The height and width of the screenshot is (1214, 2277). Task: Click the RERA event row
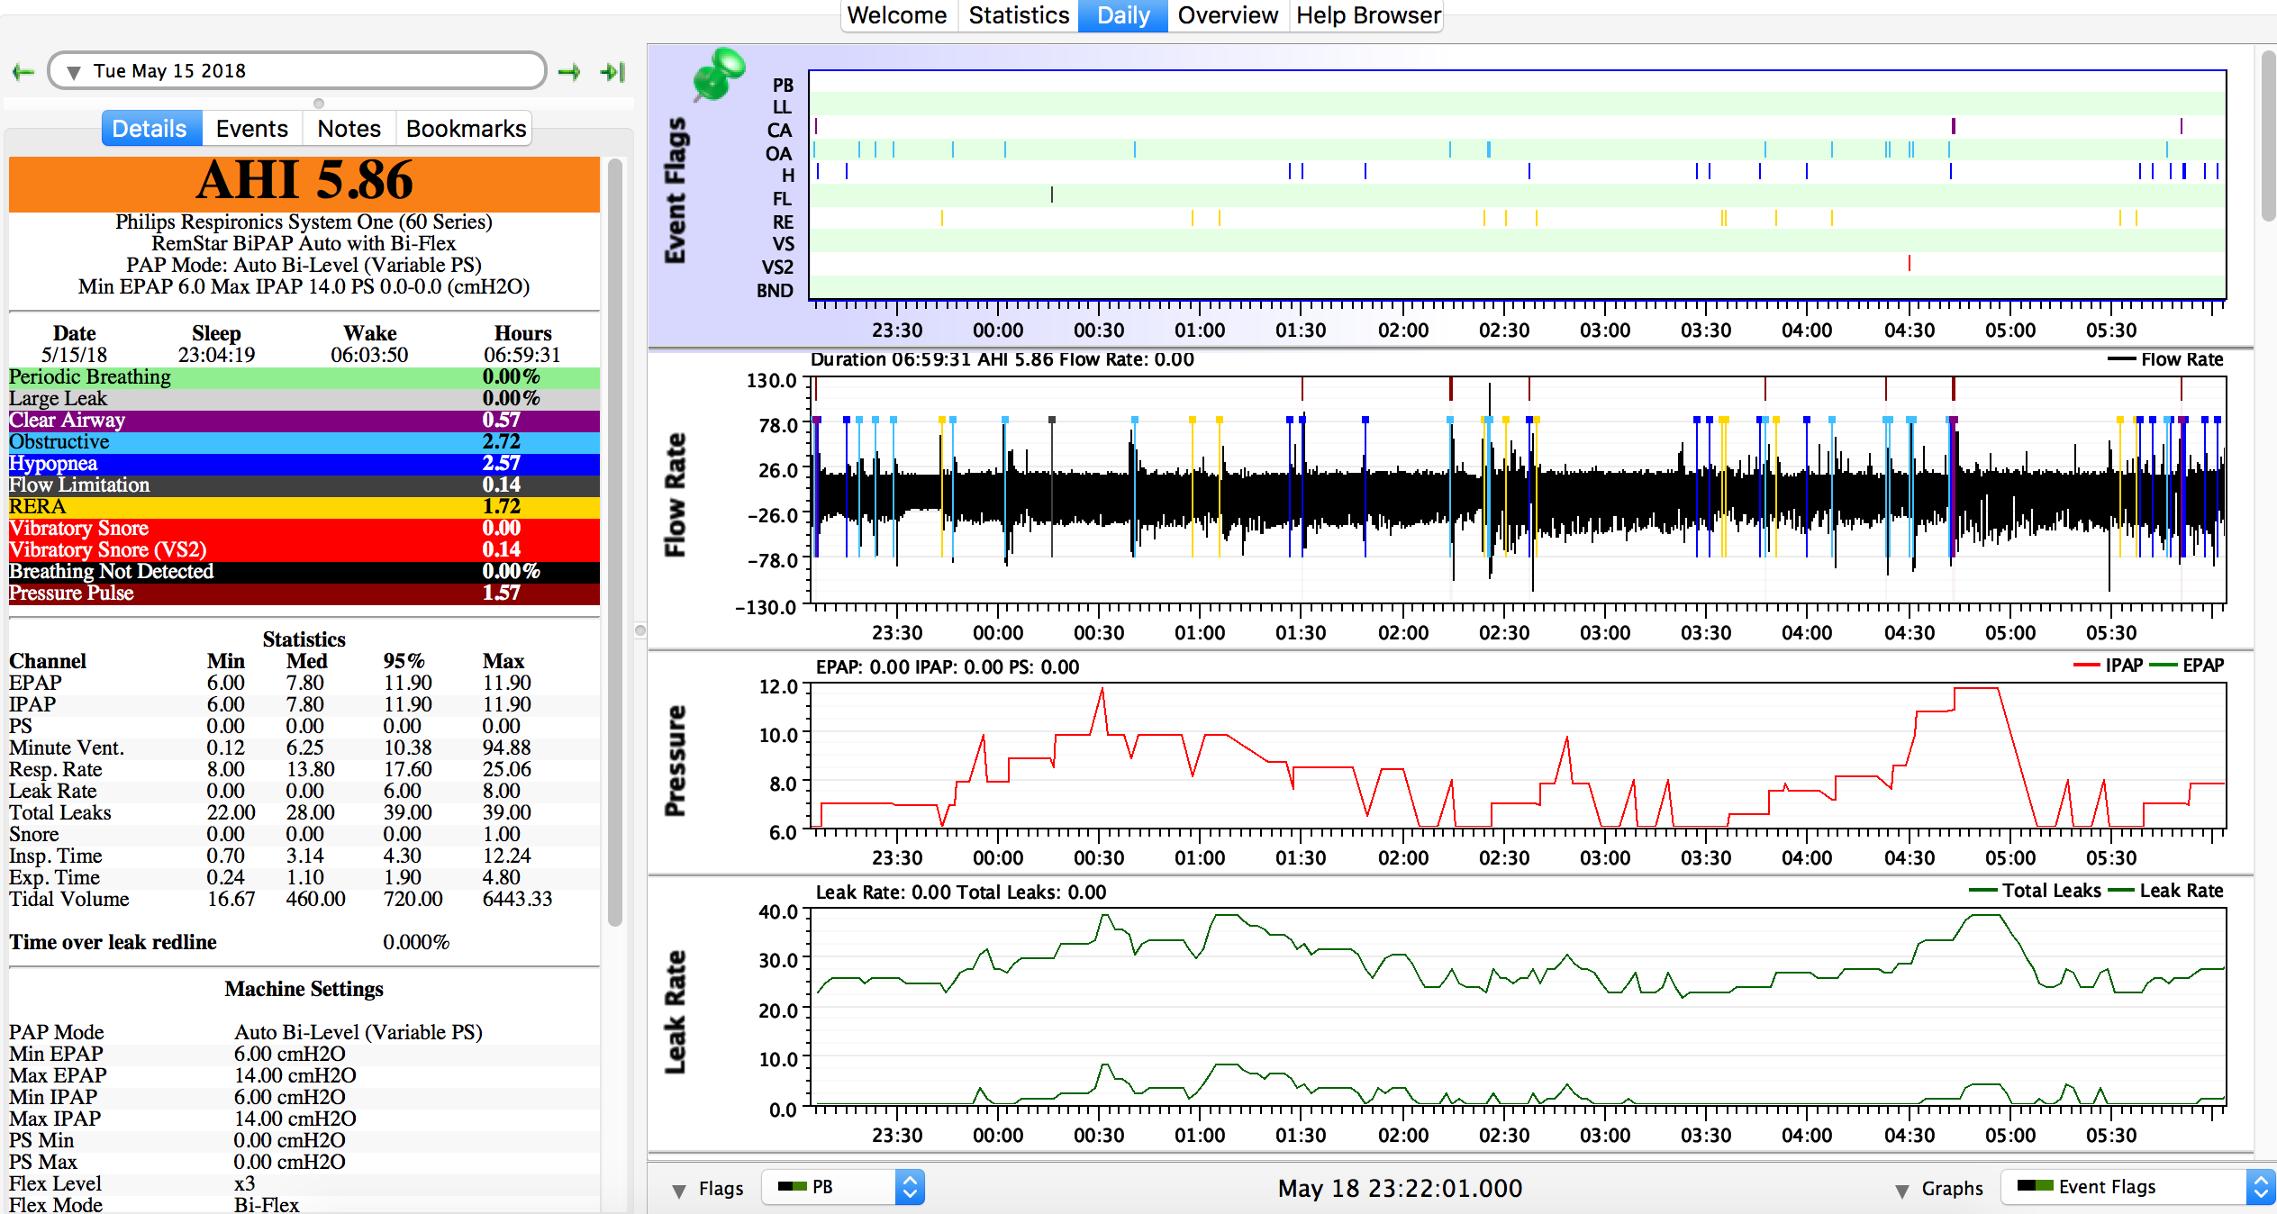coord(304,507)
